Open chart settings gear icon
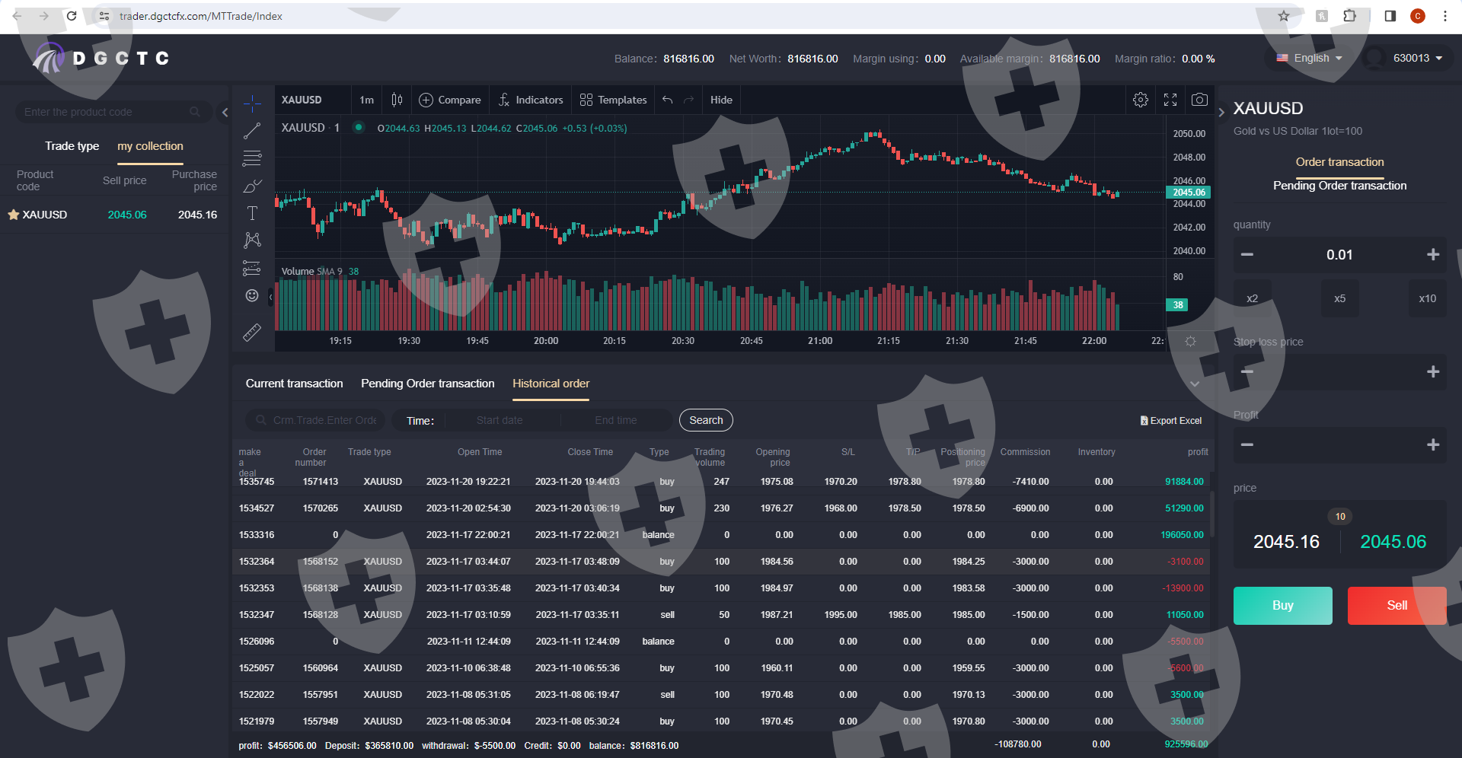1462x758 pixels. pyautogui.click(x=1140, y=100)
